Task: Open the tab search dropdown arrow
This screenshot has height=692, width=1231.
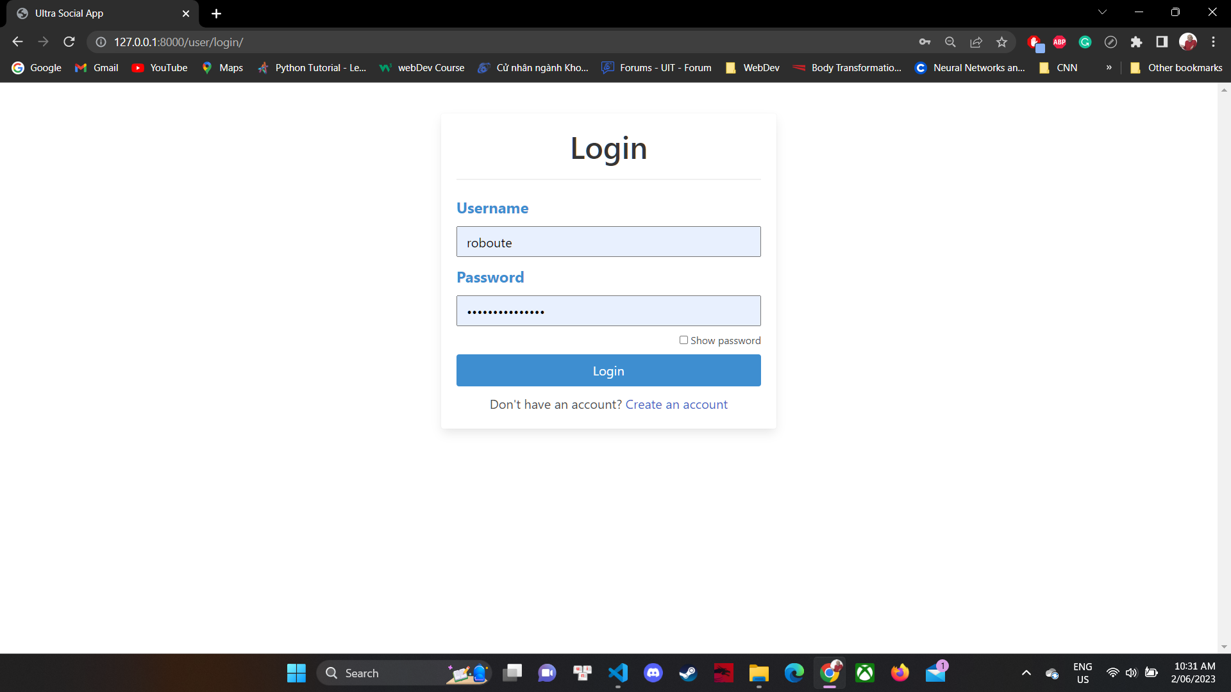Action: click(x=1102, y=12)
